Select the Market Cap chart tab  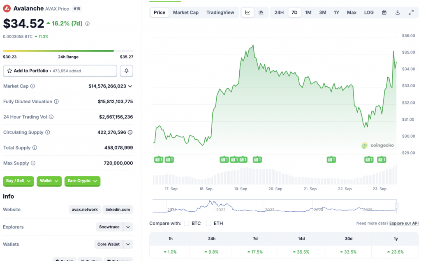186,12
